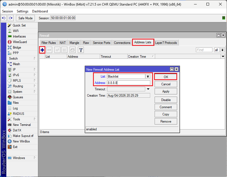Click the enable checkmark icon
Image resolution: width=227 pixels, height=177 pixels.
pyautogui.click(x=57, y=50)
